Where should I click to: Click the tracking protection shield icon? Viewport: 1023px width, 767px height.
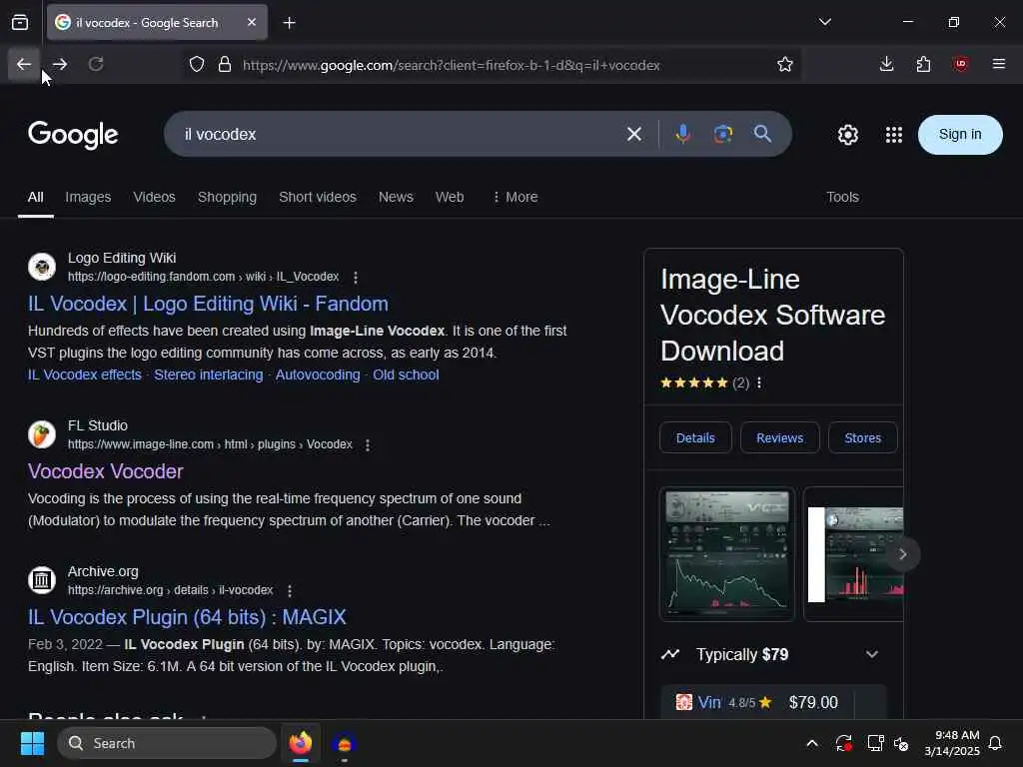tap(197, 65)
